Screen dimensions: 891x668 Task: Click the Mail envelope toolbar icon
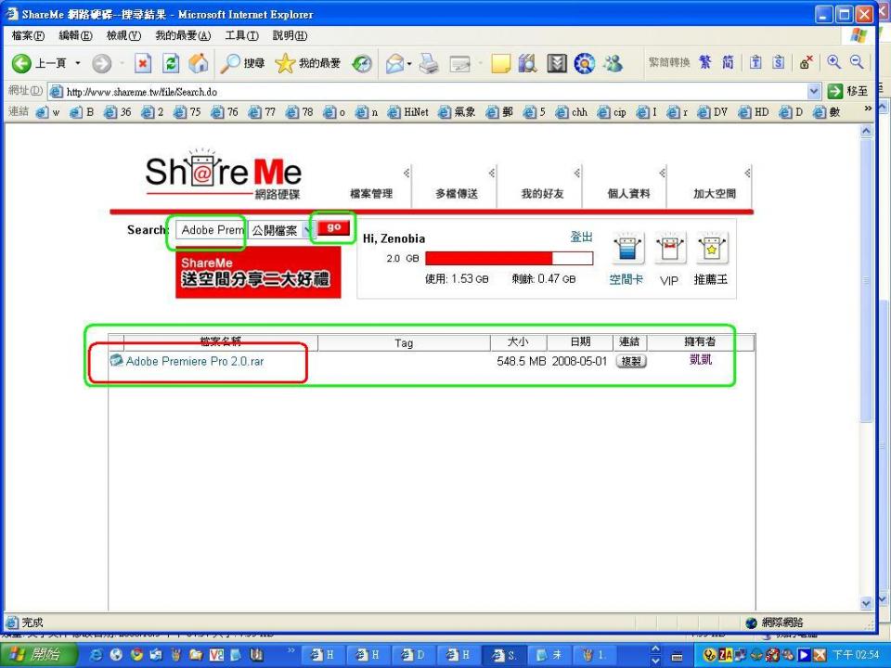[394, 63]
